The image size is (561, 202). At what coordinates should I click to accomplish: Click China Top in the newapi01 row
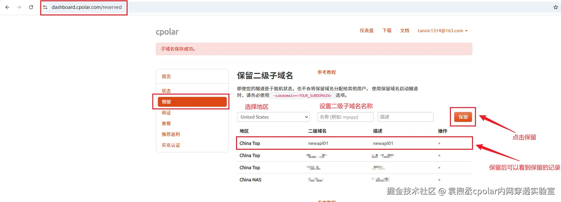click(x=250, y=144)
